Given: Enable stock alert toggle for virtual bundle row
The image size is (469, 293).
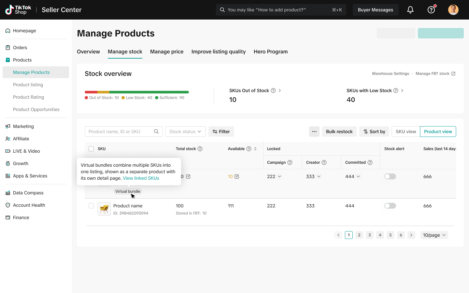Looking at the screenshot, I should [390, 176].
